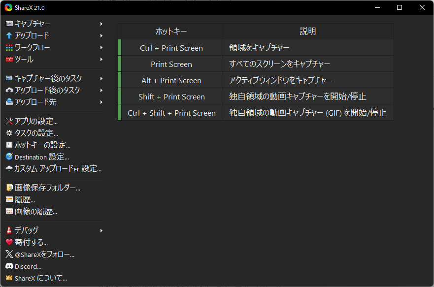Open ホットキーの設定... dialog
The height and width of the screenshot is (287, 434).
pos(55,145)
